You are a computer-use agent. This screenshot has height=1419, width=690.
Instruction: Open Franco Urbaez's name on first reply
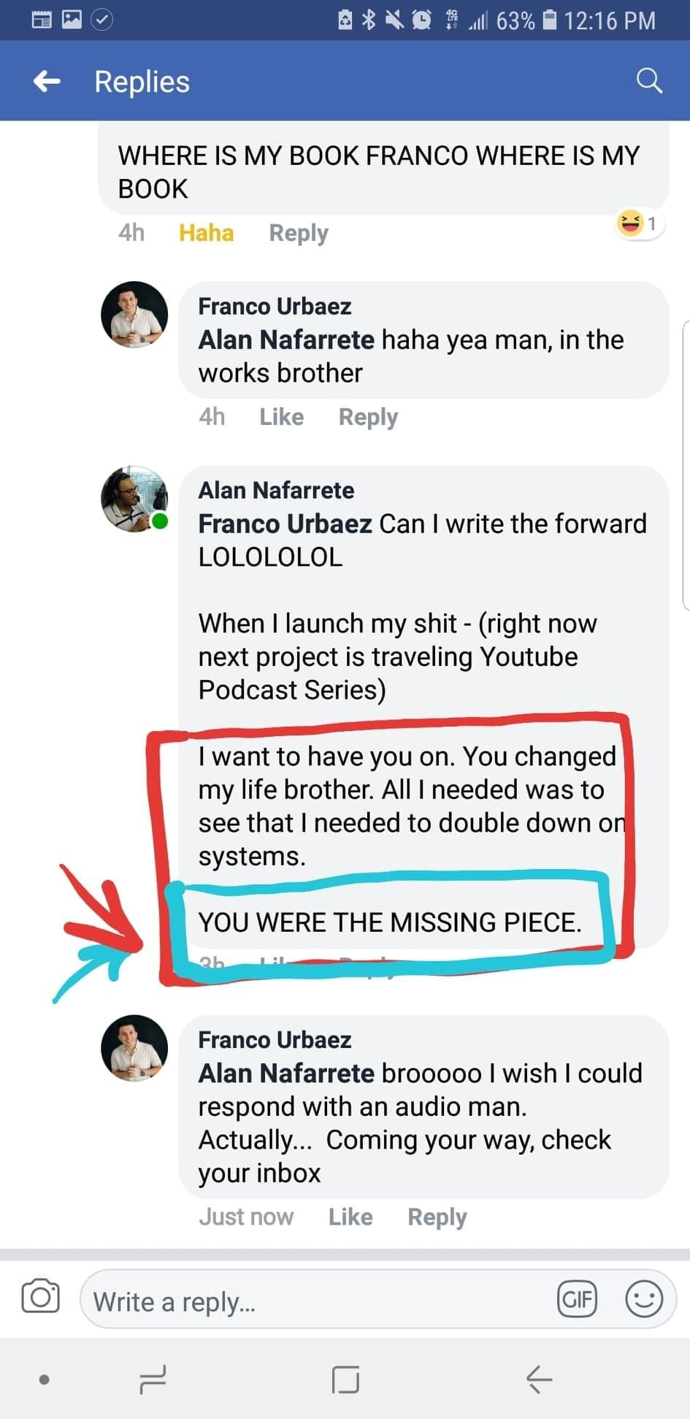[x=275, y=306]
